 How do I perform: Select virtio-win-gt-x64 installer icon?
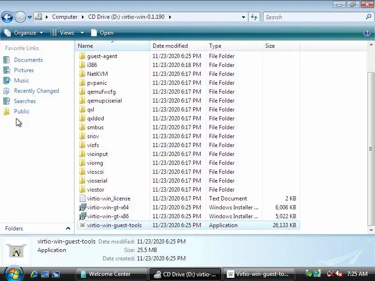click(x=82, y=207)
